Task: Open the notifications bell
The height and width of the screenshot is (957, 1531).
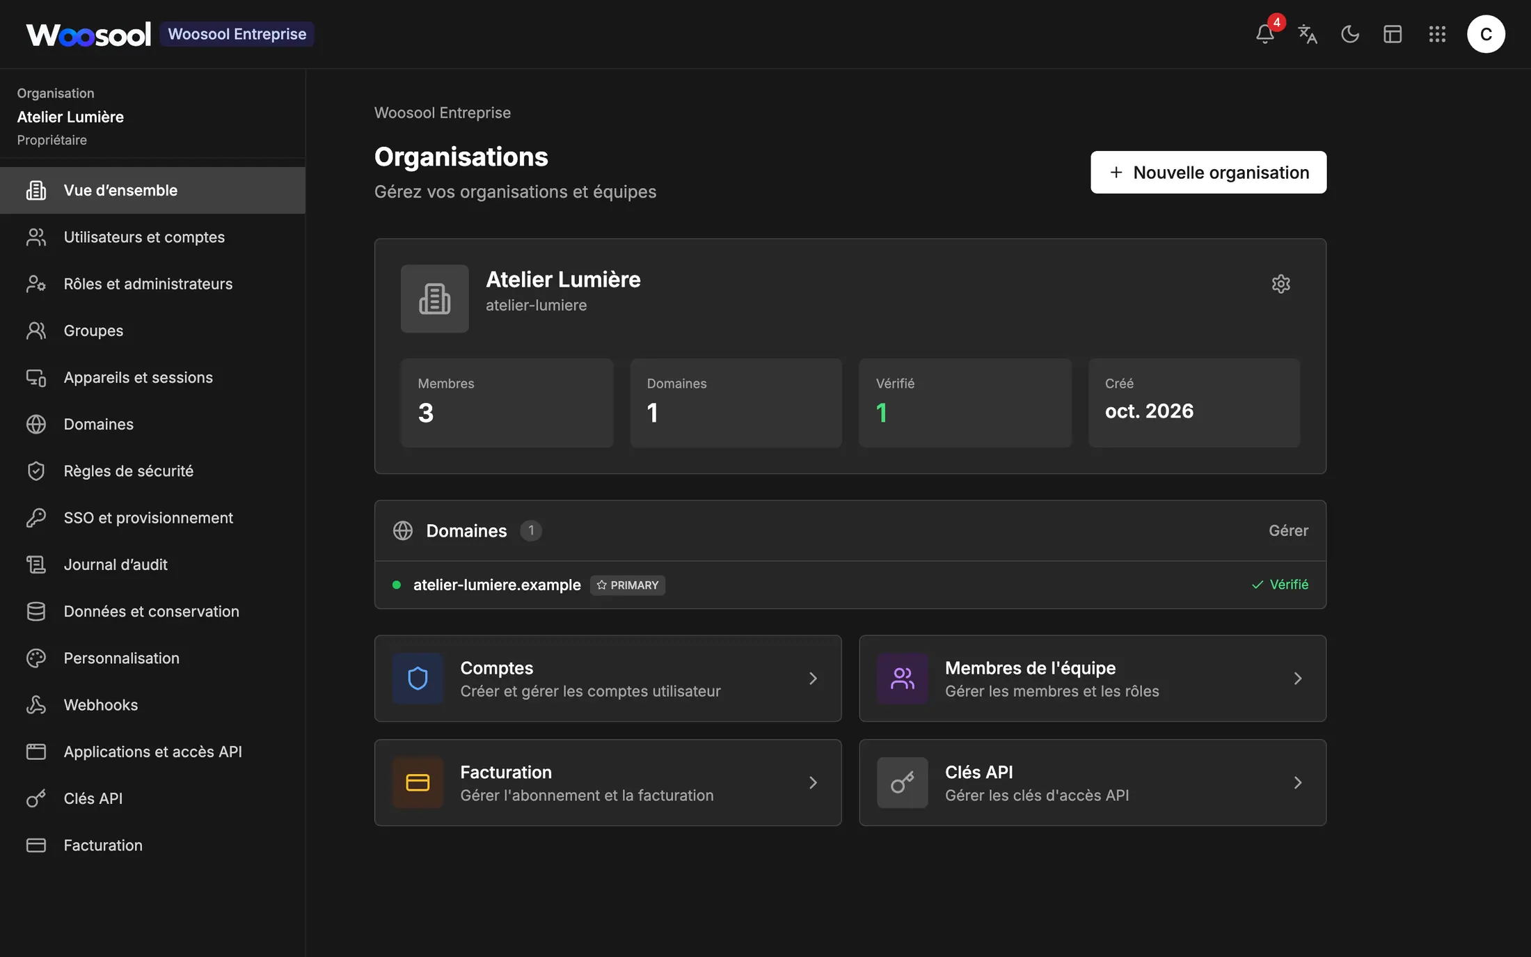Action: click(1265, 34)
